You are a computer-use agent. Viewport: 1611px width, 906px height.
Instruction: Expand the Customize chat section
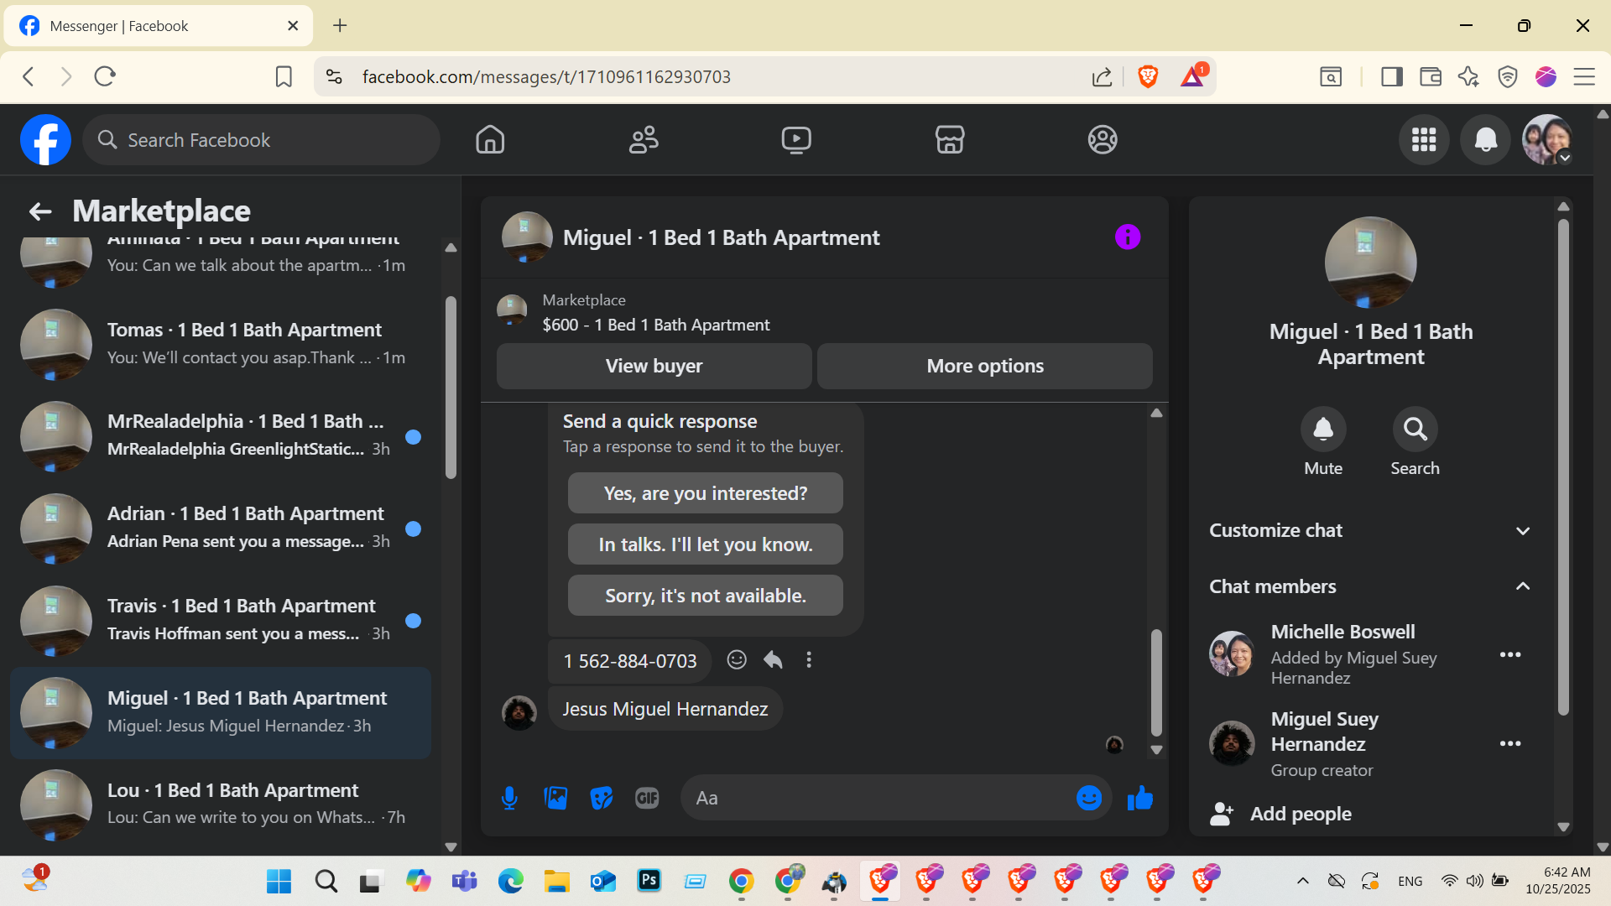(x=1371, y=531)
